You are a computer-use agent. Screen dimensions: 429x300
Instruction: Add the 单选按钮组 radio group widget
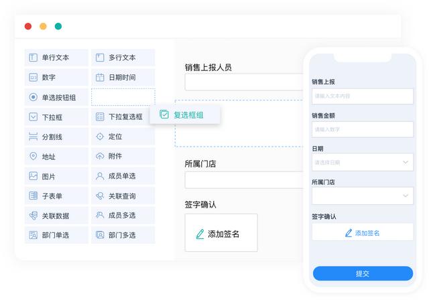pyautogui.click(x=56, y=97)
